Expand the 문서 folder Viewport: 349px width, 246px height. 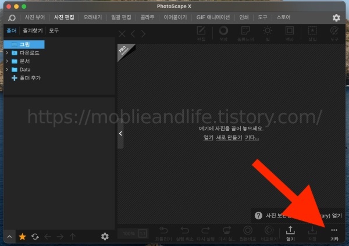coord(7,61)
